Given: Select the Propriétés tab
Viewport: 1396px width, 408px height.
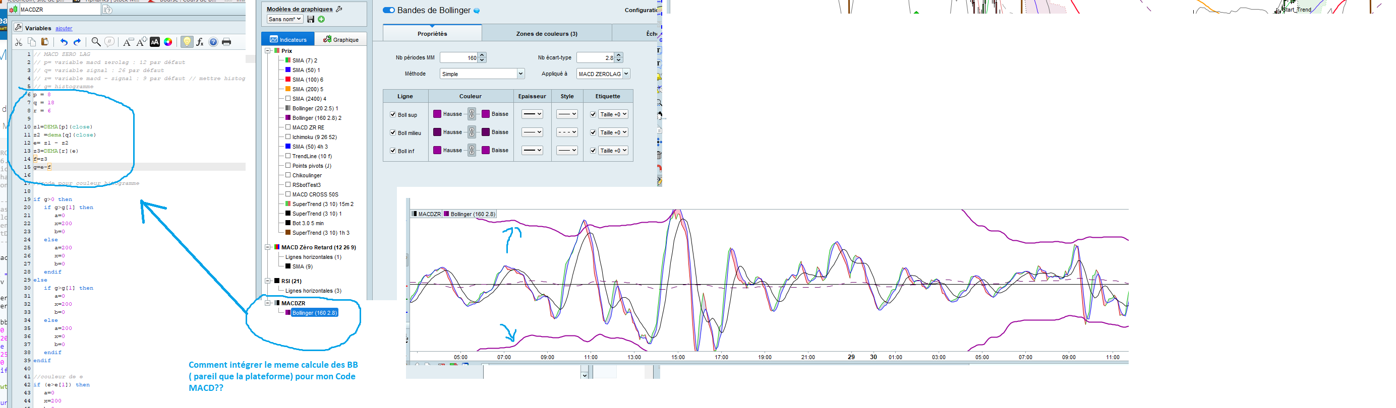Looking at the screenshot, I should pyautogui.click(x=432, y=33).
